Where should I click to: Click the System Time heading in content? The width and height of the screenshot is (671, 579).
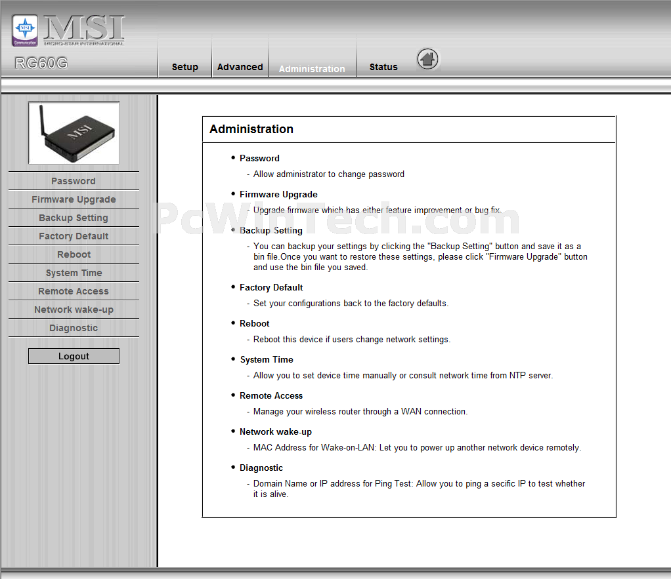click(x=267, y=360)
